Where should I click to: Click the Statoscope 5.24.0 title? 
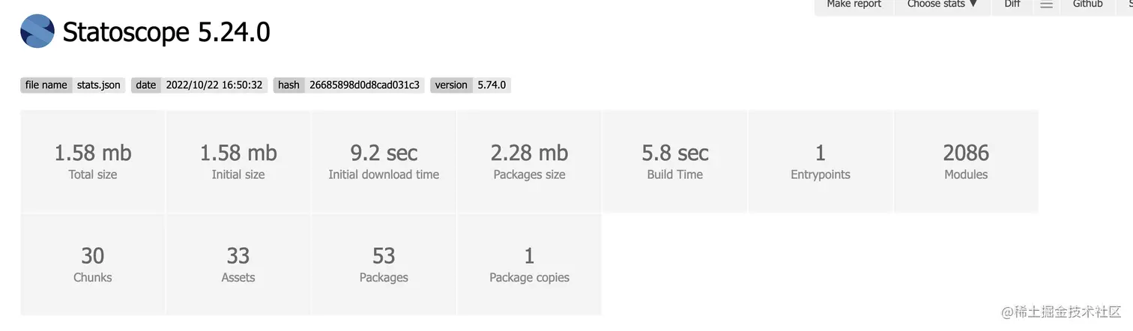166,32
